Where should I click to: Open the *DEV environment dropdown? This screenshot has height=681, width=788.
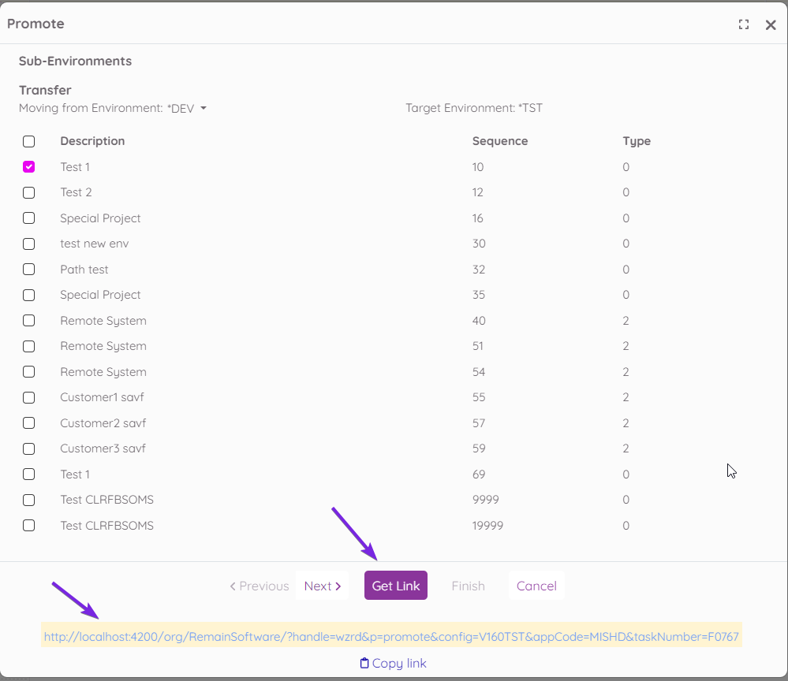[203, 108]
